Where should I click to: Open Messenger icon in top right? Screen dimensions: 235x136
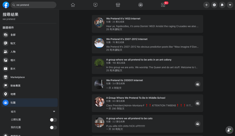[x=214, y=5]
